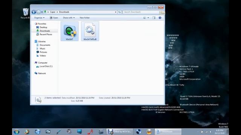
Task: Click Downloads in the address path
Action: pyautogui.click(x=64, y=12)
